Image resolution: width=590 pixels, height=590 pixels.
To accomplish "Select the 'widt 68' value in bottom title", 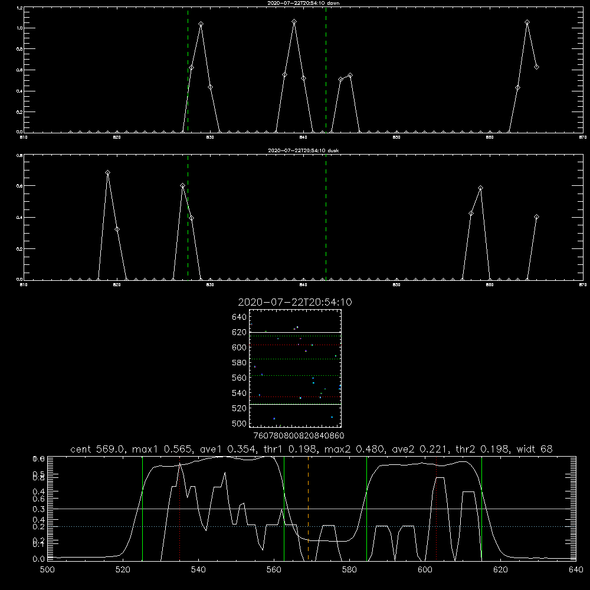I will click(535, 449).
